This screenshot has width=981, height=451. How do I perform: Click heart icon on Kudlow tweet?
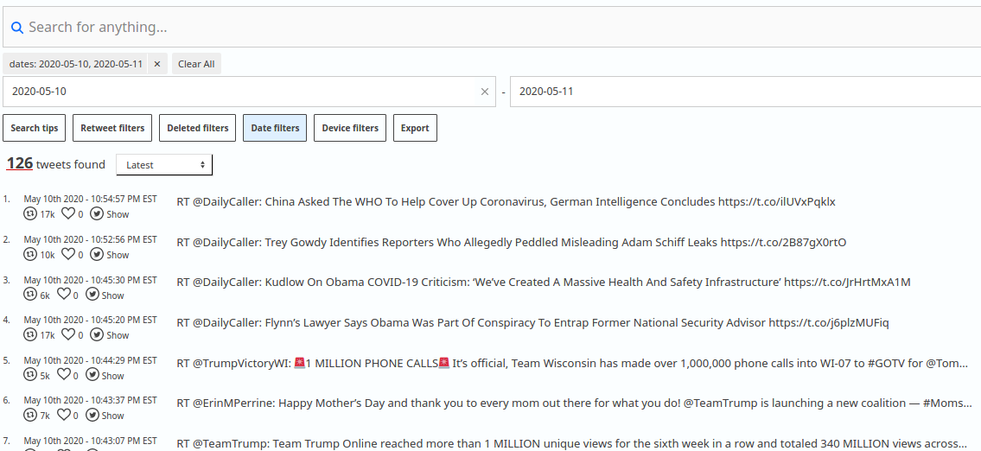point(64,295)
